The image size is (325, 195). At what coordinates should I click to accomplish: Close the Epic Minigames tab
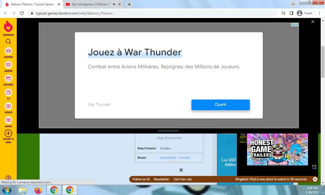click(120, 4)
